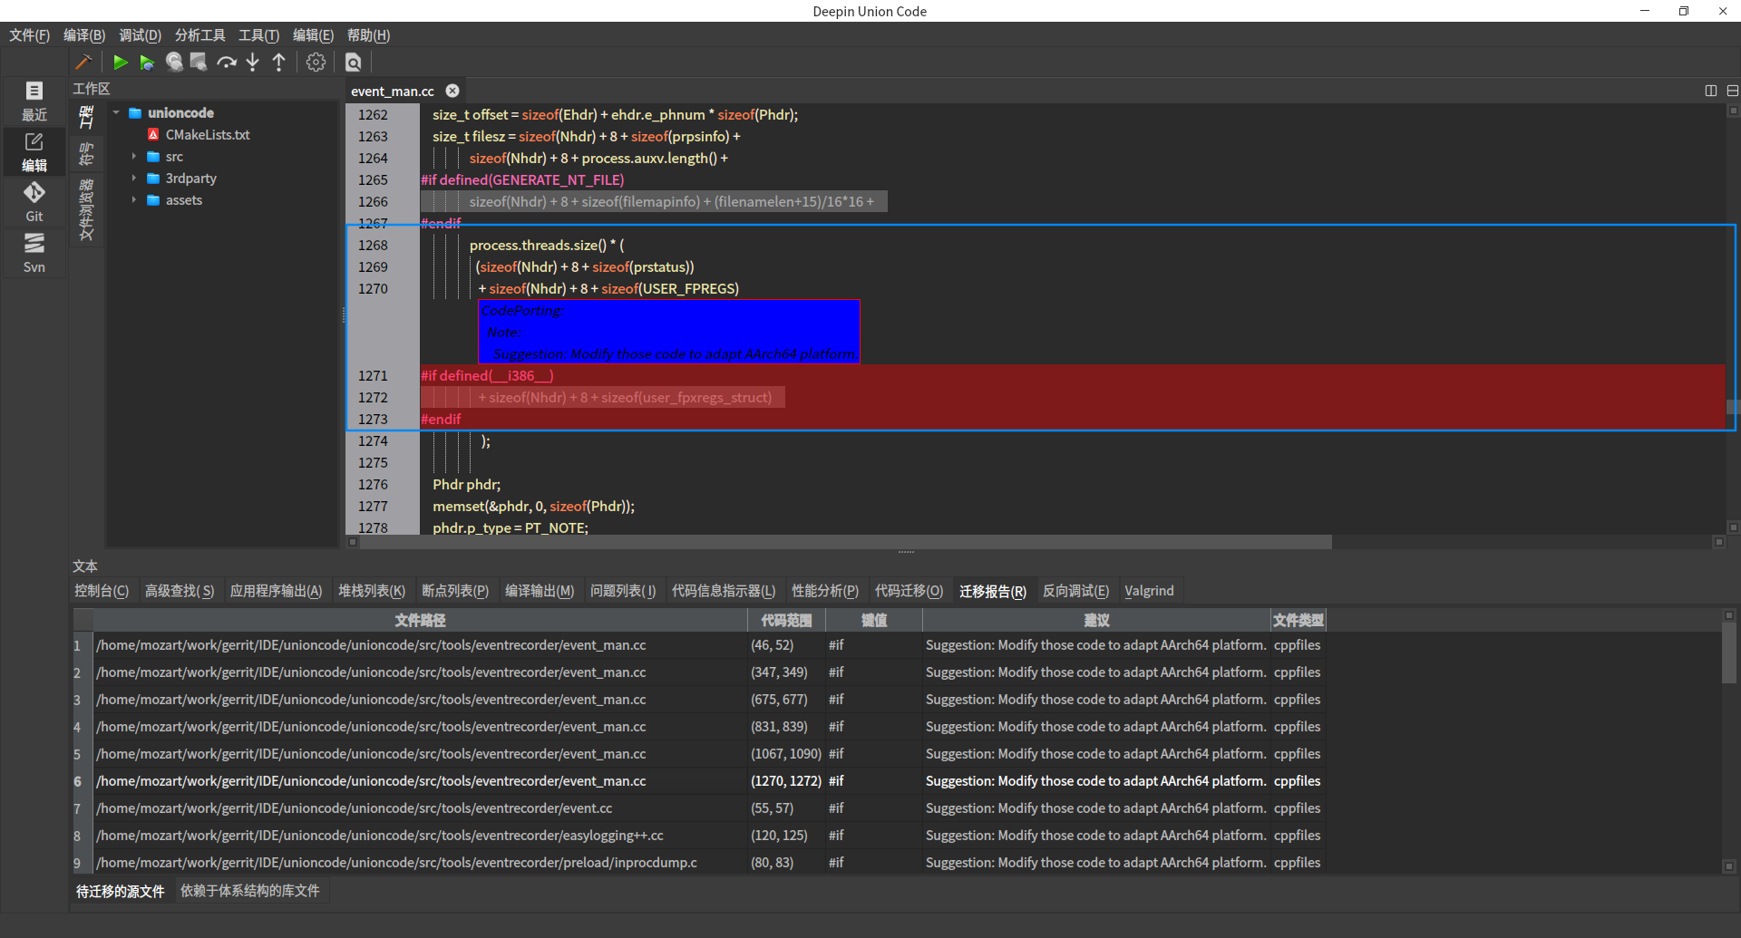The width and height of the screenshot is (1741, 938).
Task: Switch to the Valgrind tab
Action: click(x=1149, y=591)
